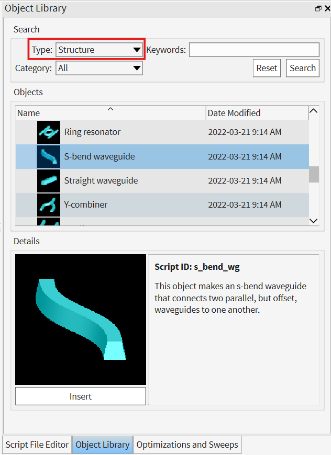
Task: Click the S-bend waveguide preview image
Action: pos(81,320)
